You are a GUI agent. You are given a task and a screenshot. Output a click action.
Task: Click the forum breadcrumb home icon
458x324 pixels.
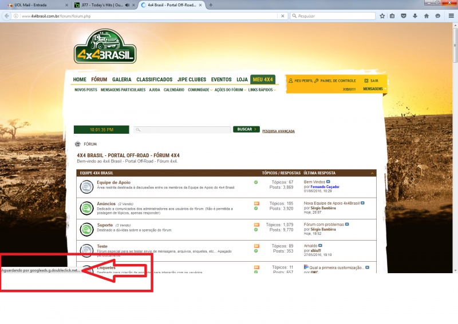(78, 144)
